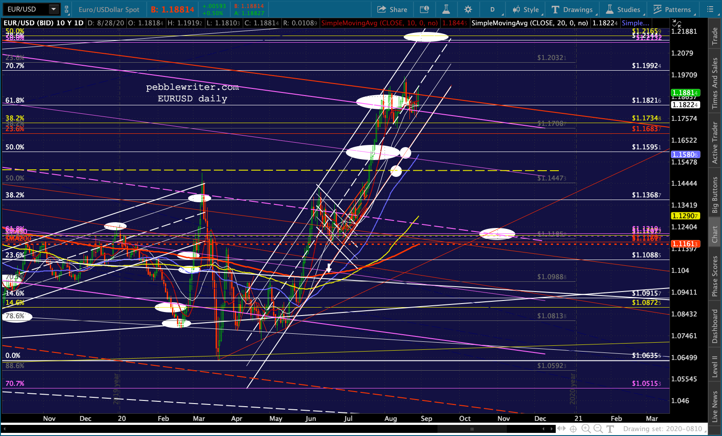Open the Drawings menu
This screenshot has height=436, width=722.
(572, 9)
